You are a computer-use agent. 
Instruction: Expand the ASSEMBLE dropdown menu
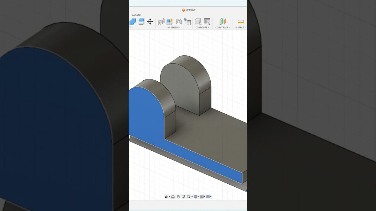click(174, 28)
